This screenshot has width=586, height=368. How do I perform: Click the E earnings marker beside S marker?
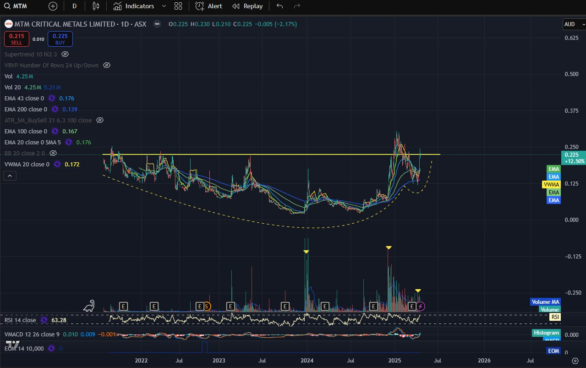199,306
